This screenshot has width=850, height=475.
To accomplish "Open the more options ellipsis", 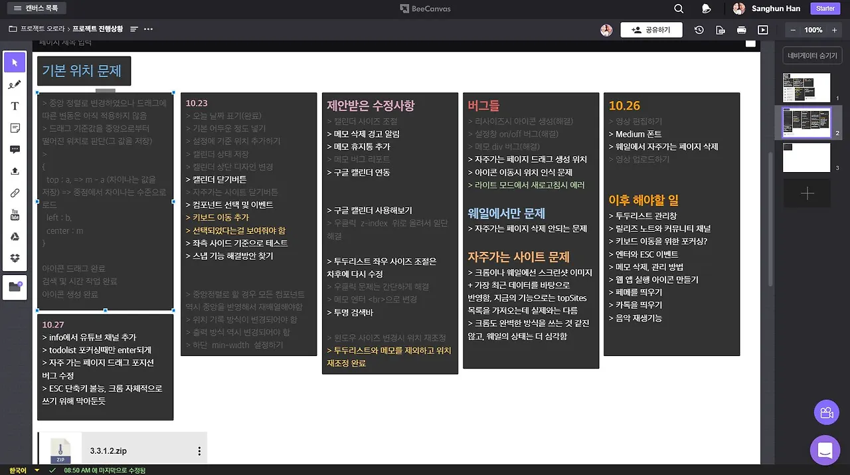I will coord(149,29).
